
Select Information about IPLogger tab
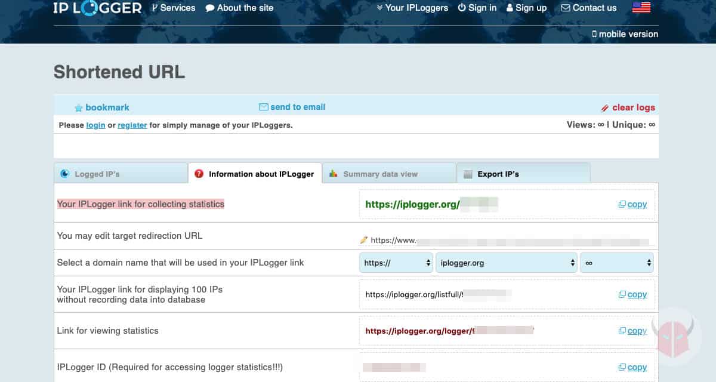[x=255, y=173]
